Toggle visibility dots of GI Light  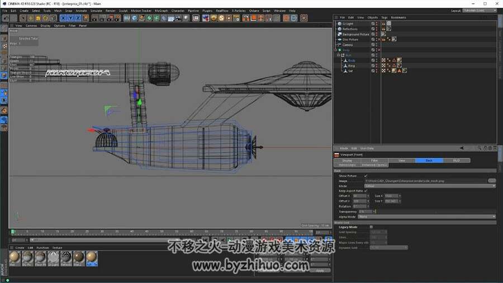point(377,23)
